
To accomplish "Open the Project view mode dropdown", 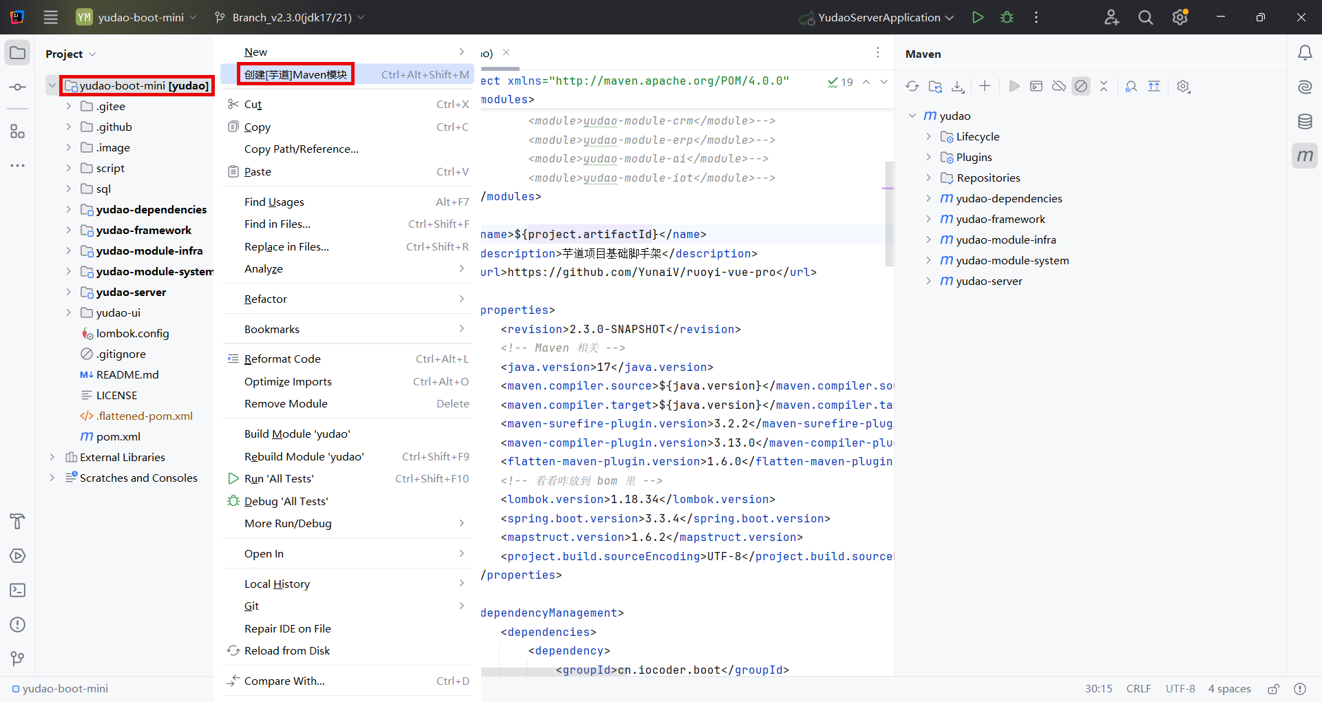I will [71, 54].
